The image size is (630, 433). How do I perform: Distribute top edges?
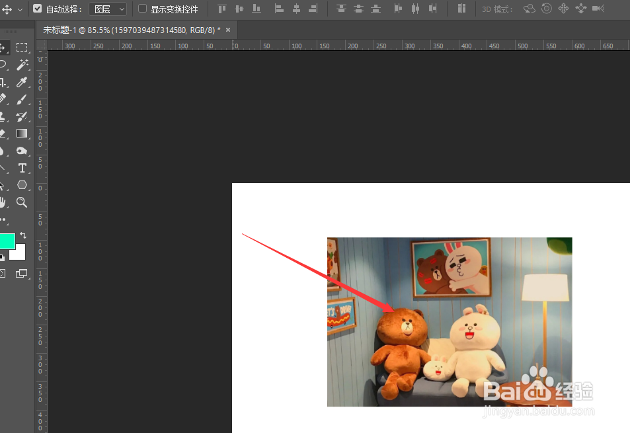coord(341,9)
